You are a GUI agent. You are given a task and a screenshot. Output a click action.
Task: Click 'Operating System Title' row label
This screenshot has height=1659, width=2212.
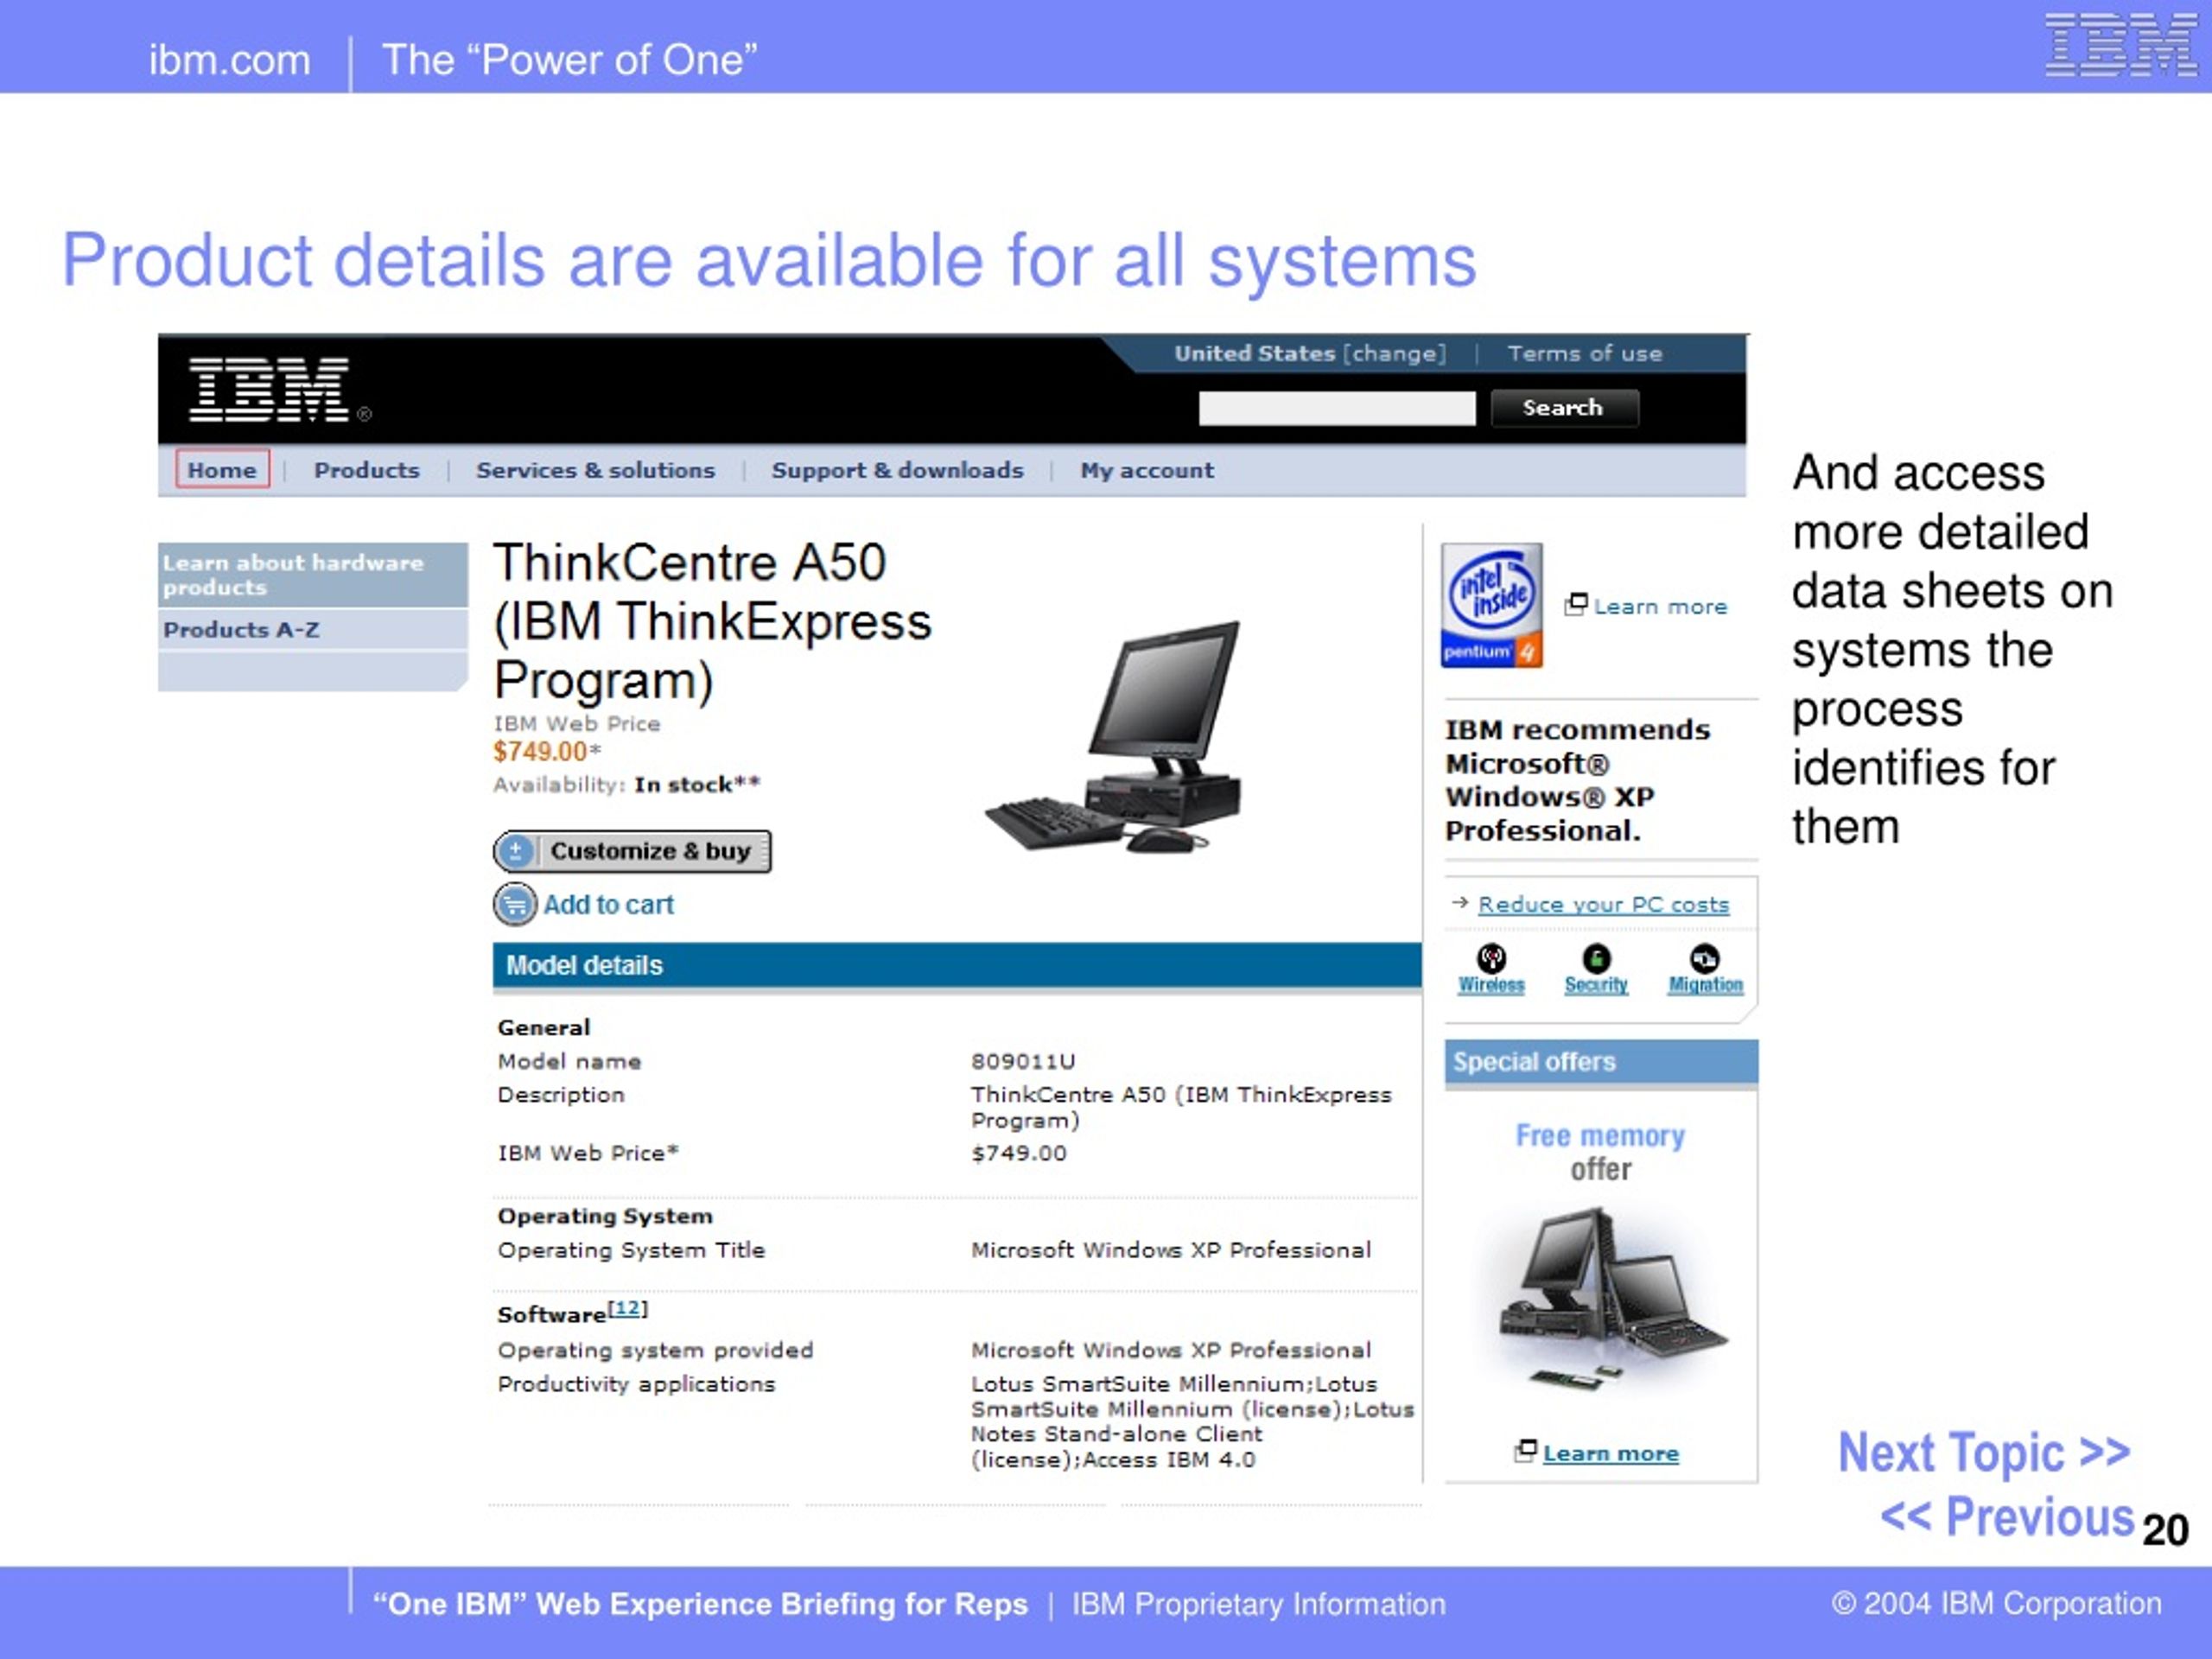[631, 1250]
